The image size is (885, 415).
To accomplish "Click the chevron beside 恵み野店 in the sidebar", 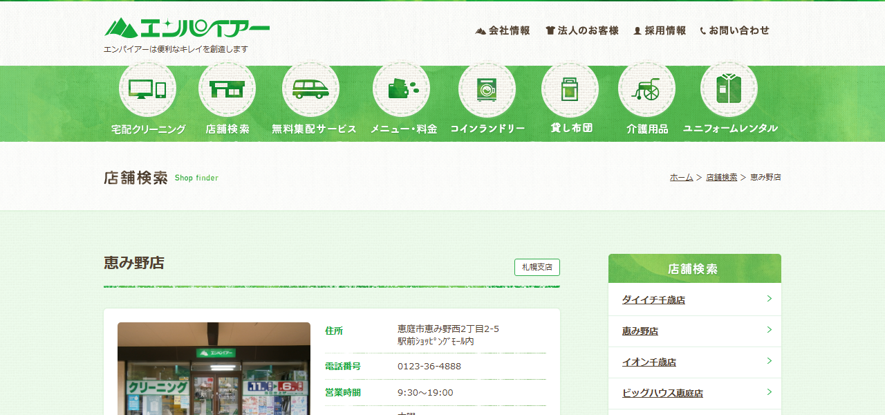I will (x=769, y=330).
